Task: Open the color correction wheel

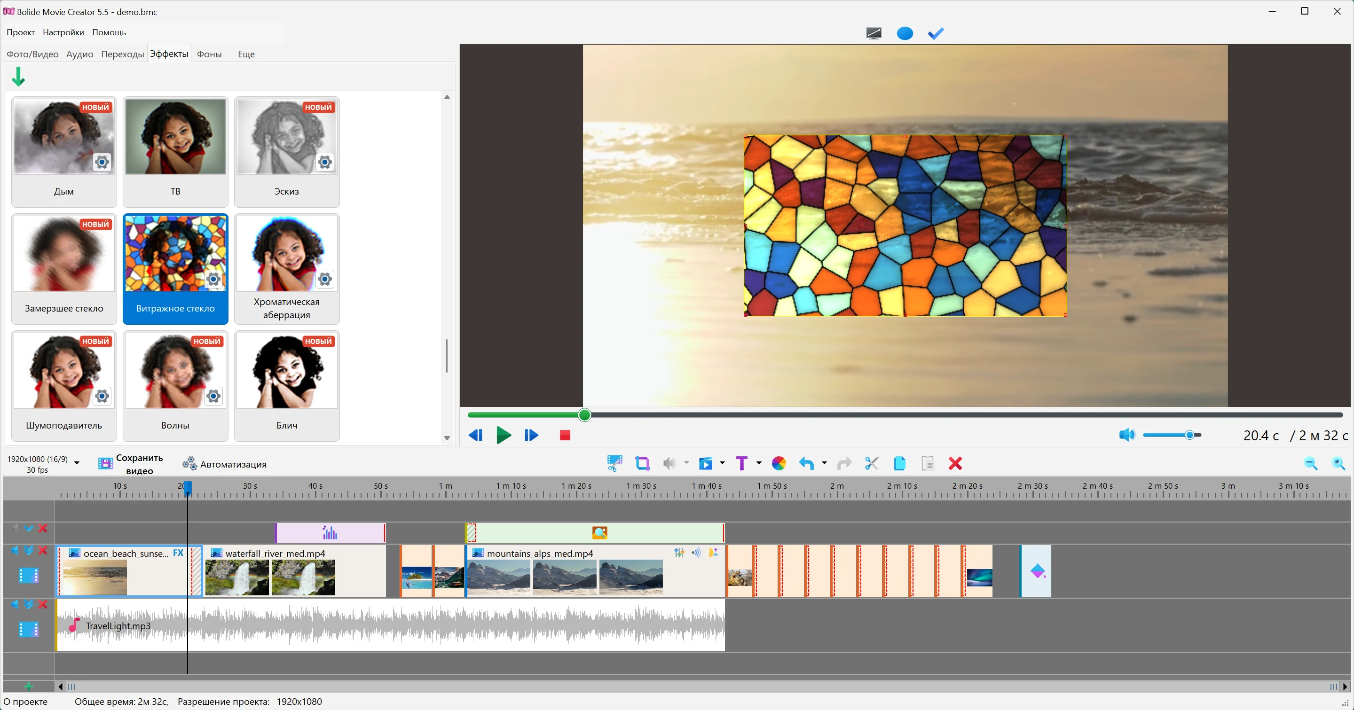Action: pos(779,463)
